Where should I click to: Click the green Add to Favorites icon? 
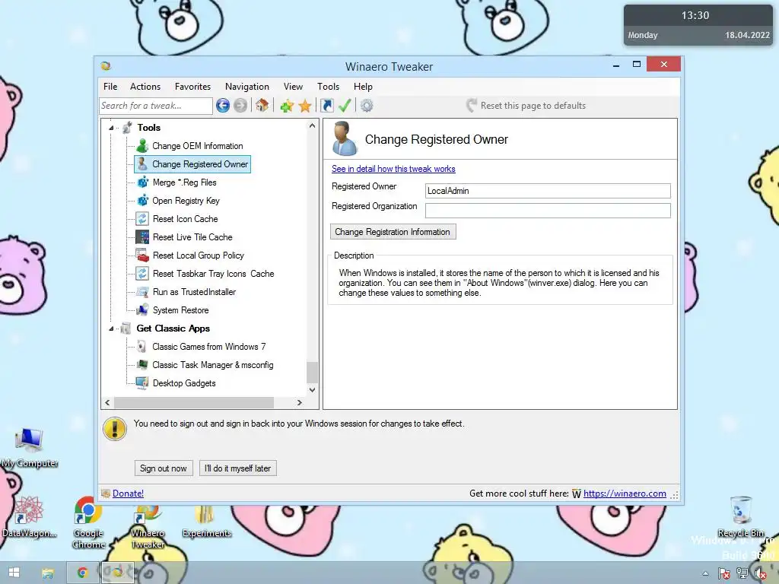(x=287, y=105)
